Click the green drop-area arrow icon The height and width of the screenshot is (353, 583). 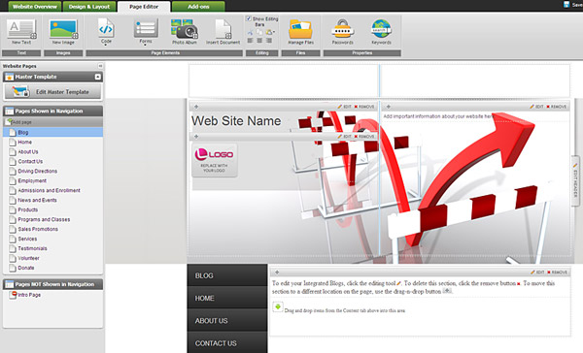coord(277,306)
